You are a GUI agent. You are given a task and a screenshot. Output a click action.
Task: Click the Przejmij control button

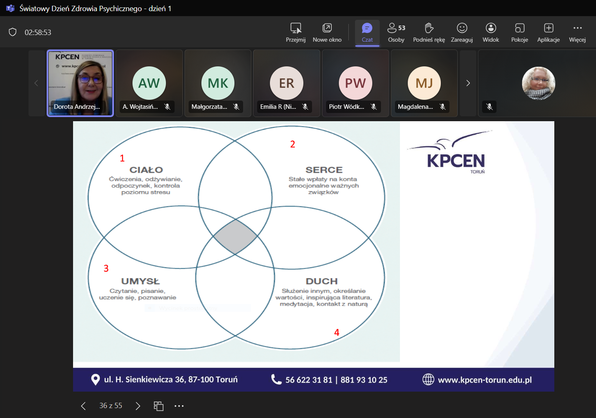(296, 33)
